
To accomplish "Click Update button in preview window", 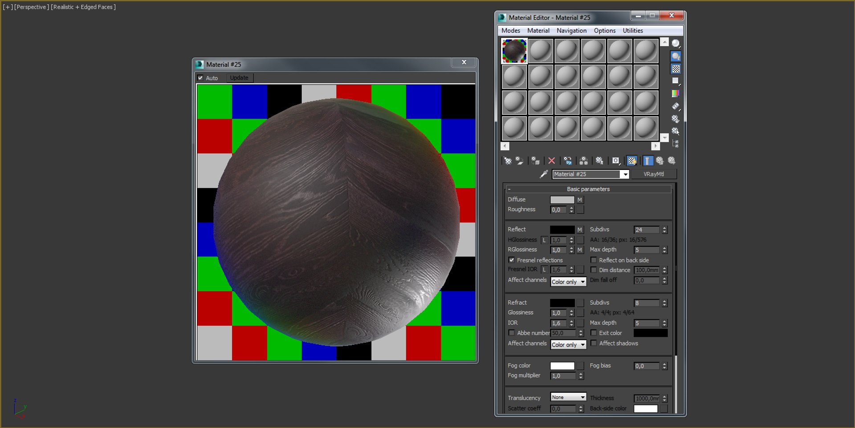I will [239, 78].
